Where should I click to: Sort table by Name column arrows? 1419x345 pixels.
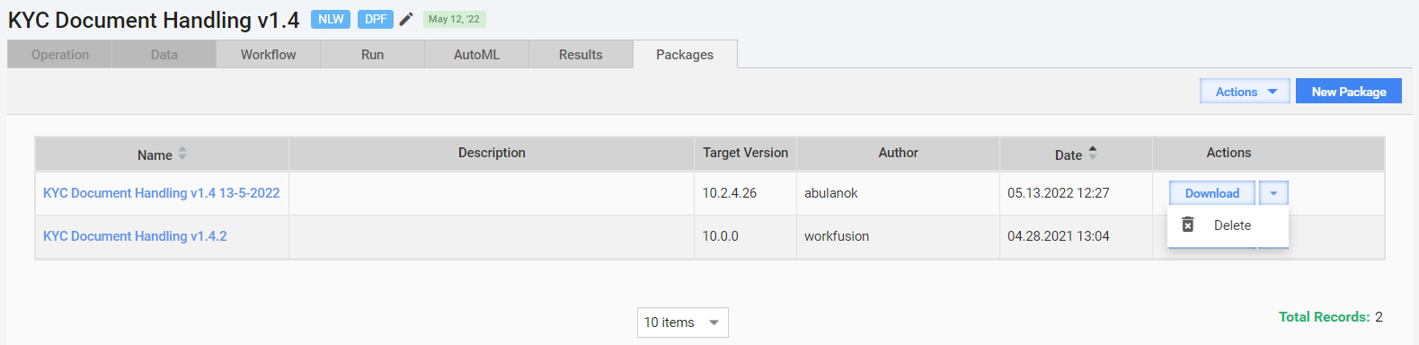click(x=182, y=154)
